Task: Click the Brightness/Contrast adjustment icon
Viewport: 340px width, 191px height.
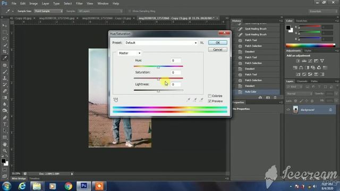Action: [x=298, y=61]
